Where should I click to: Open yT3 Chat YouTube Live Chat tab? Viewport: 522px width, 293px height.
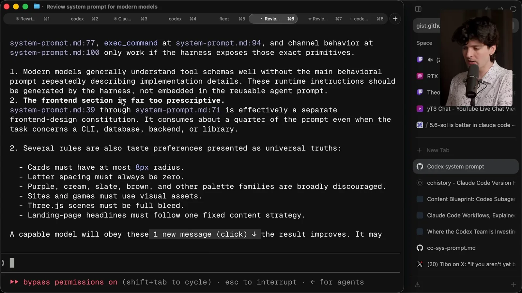pyautogui.click(x=466, y=109)
